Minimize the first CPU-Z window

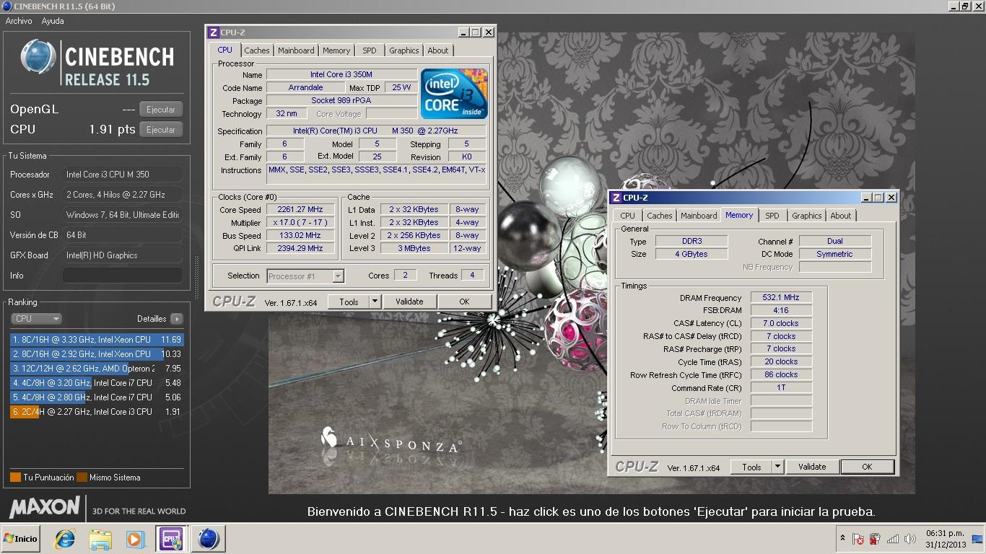463,32
